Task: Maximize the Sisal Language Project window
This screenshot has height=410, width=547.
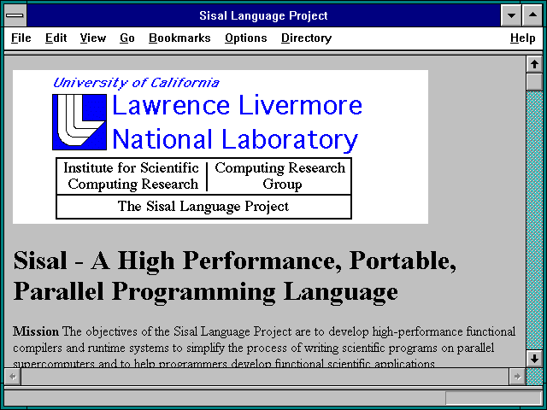Action: click(x=532, y=15)
